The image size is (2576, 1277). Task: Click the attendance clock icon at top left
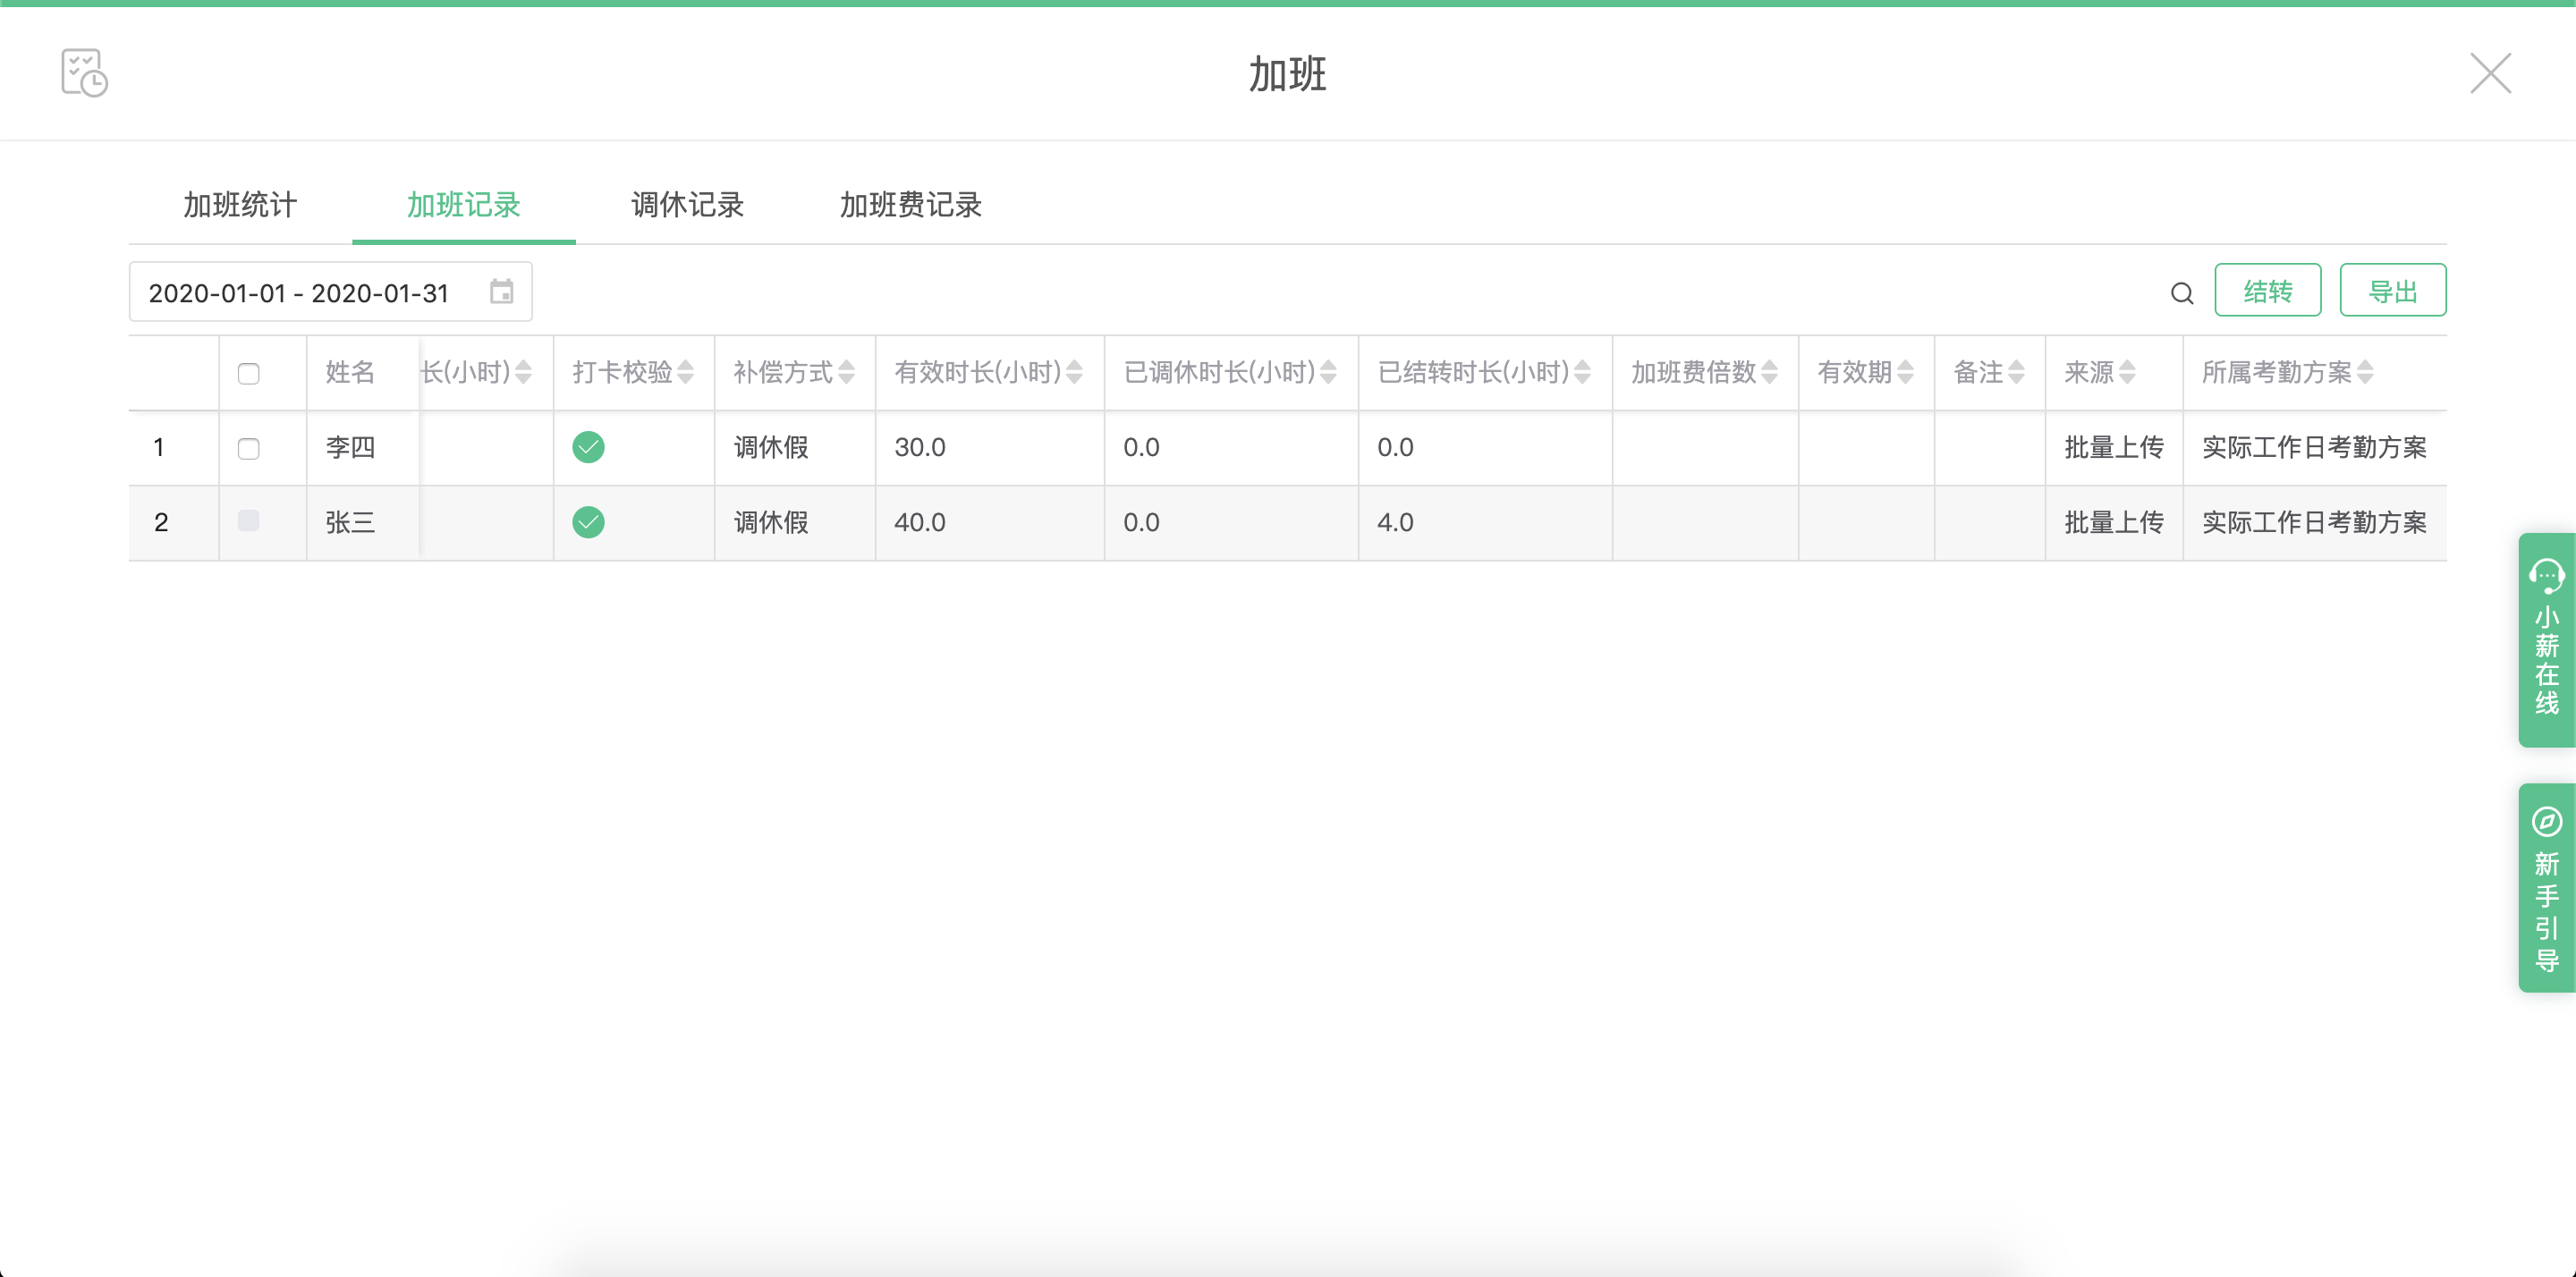[x=84, y=73]
